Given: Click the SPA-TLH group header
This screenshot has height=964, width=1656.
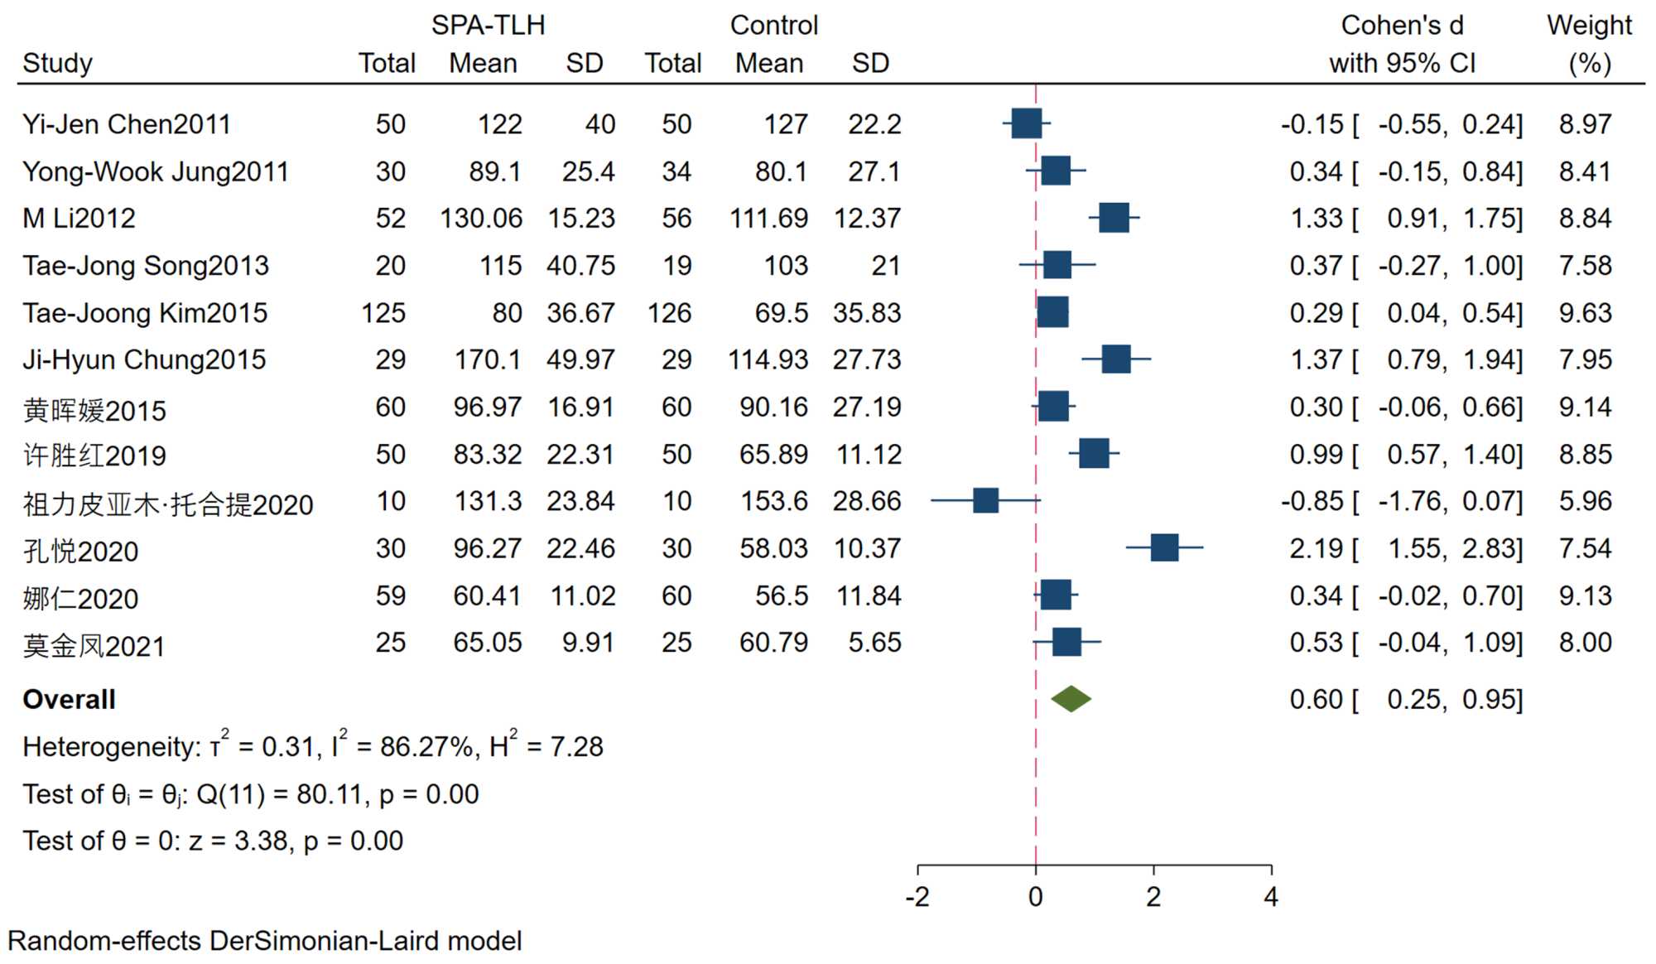Looking at the screenshot, I should click(488, 26).
